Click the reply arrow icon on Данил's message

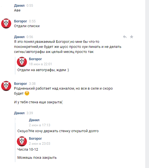(125, 37)
